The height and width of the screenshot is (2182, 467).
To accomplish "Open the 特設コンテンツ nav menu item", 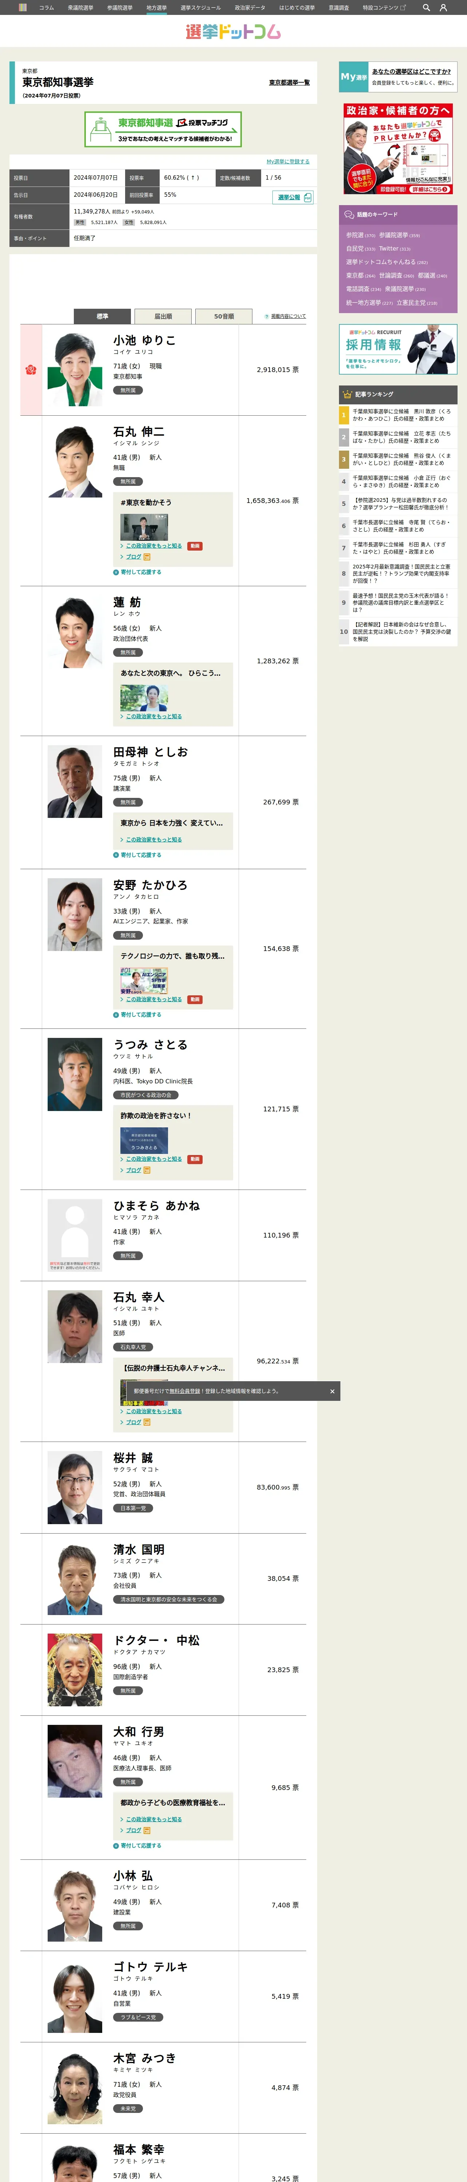I will [x=384, y=8].
